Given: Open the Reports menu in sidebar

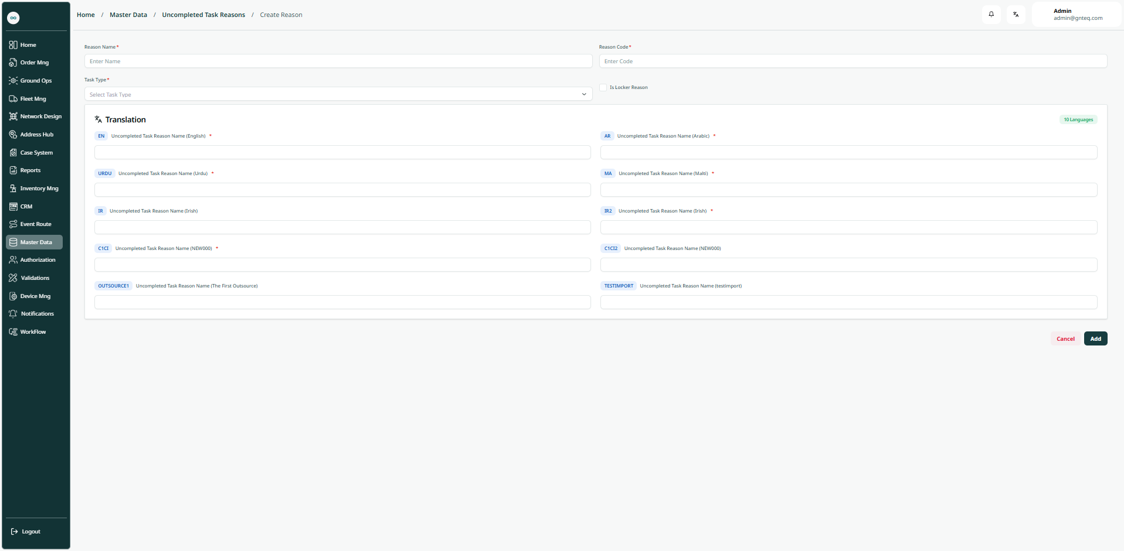Looking at the screenshot, I should point(30,170).
